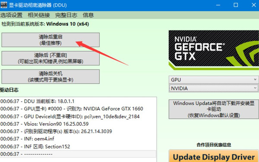This screenshot has width=259, height=162.
Task: Click the DDU app icon in title bar
Action: coord(3,5)
